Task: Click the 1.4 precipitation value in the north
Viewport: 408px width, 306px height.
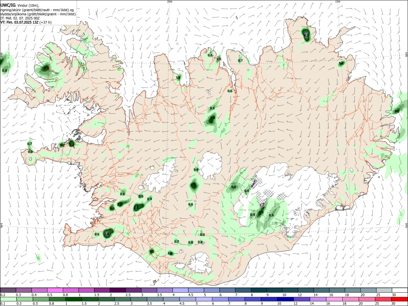Action: click(x=213, y=118)
